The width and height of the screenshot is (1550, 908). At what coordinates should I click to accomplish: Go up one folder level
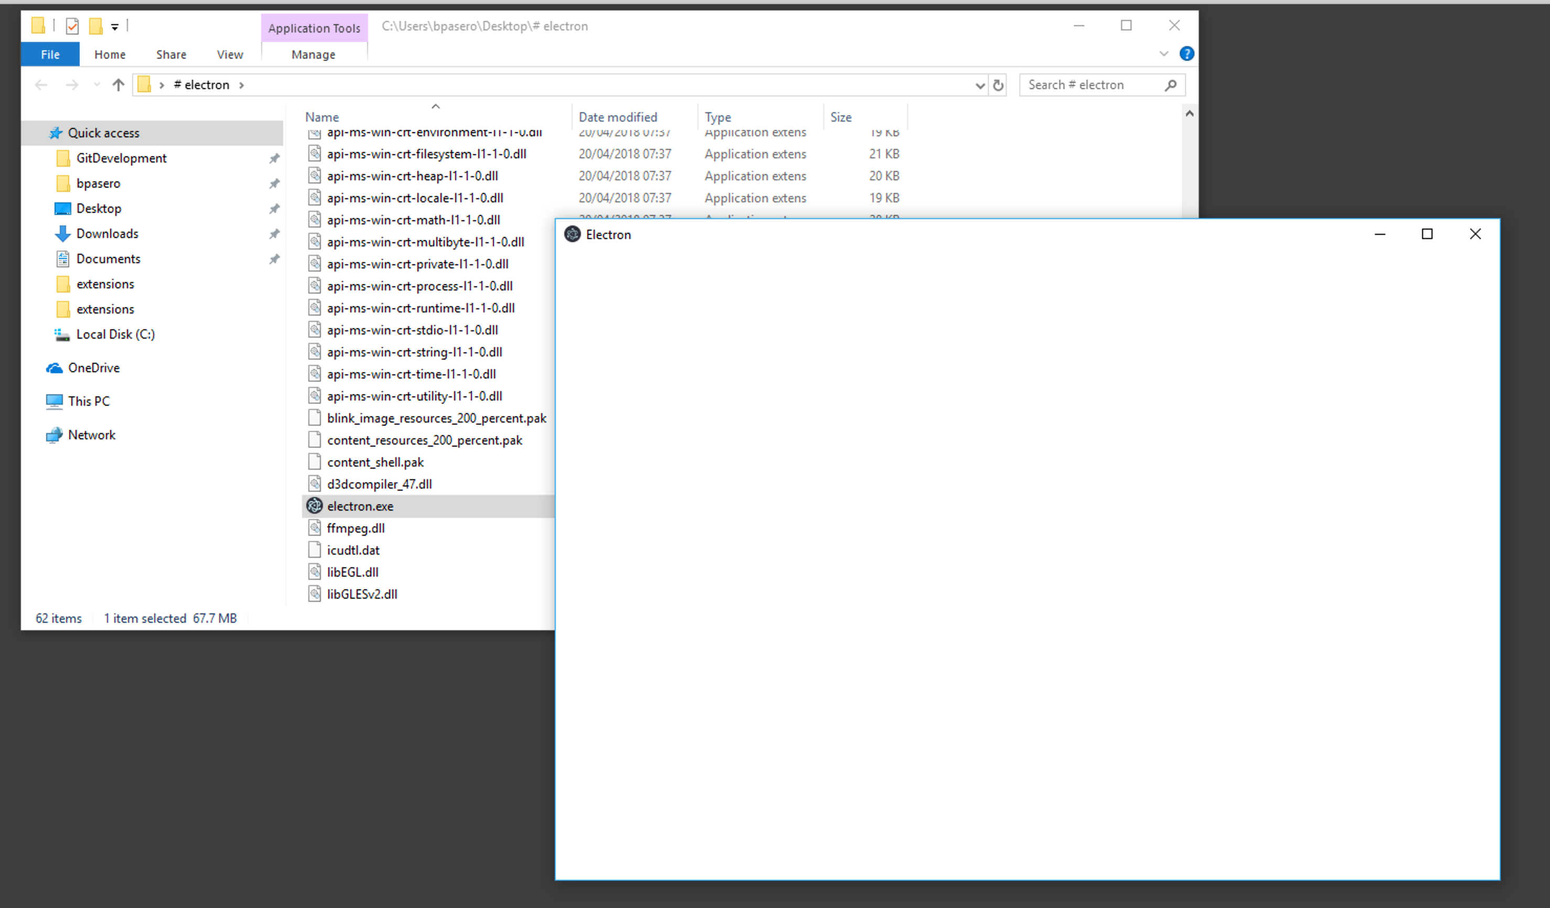[x=118, y=85]
